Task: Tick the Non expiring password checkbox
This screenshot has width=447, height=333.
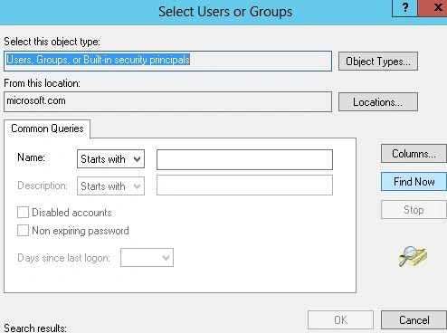Action: coord(23,231)
